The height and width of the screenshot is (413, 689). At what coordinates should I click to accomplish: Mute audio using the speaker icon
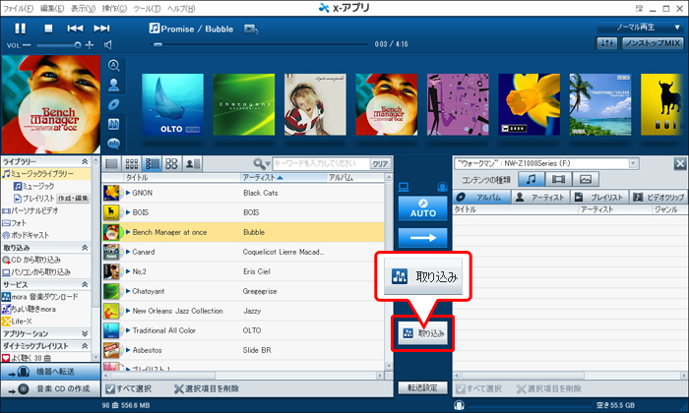tap(107, 44)
